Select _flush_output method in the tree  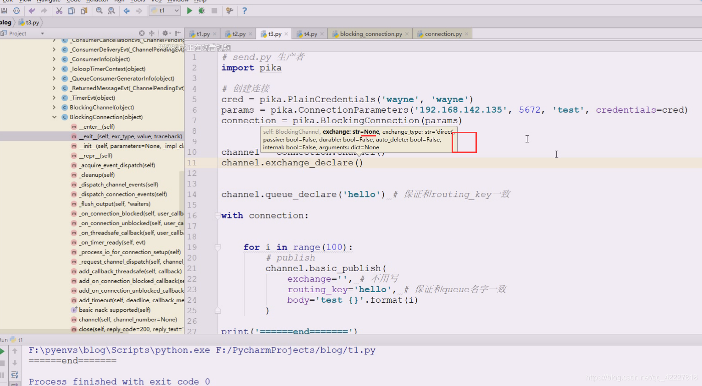pyautogui.click(x=114, y=204)
